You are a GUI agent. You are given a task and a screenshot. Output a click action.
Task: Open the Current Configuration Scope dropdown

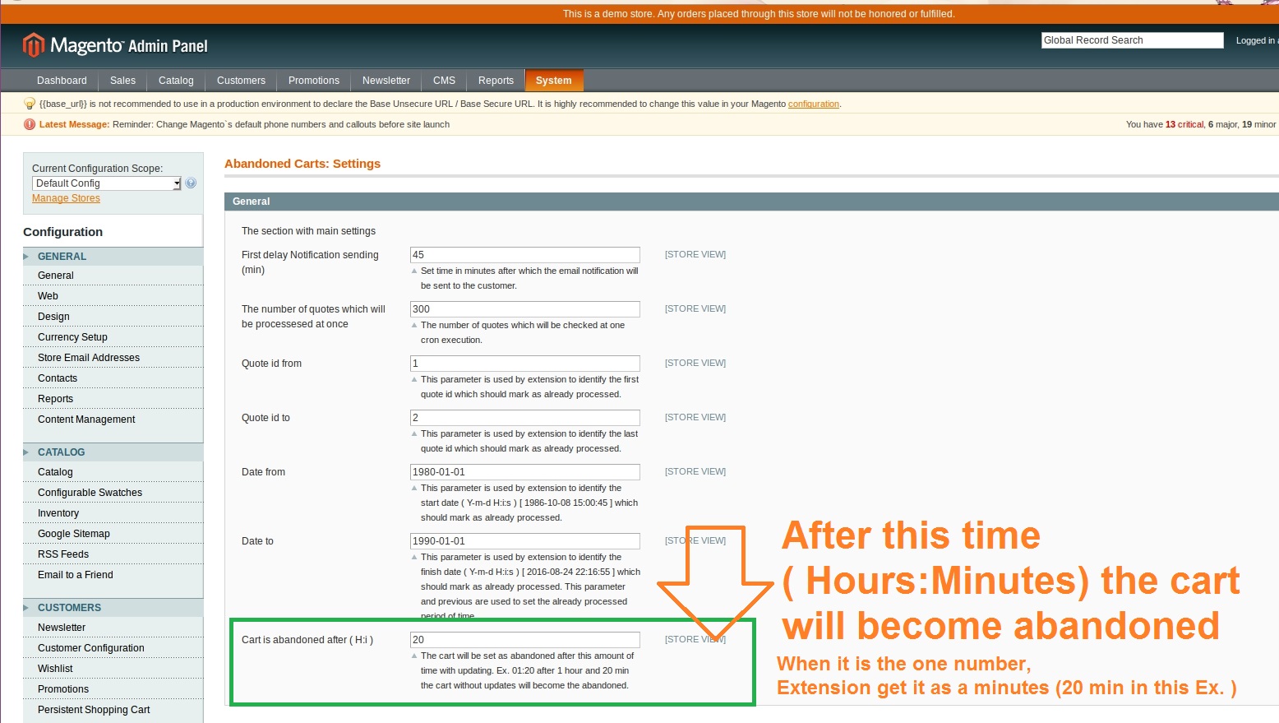pos(107,183)
